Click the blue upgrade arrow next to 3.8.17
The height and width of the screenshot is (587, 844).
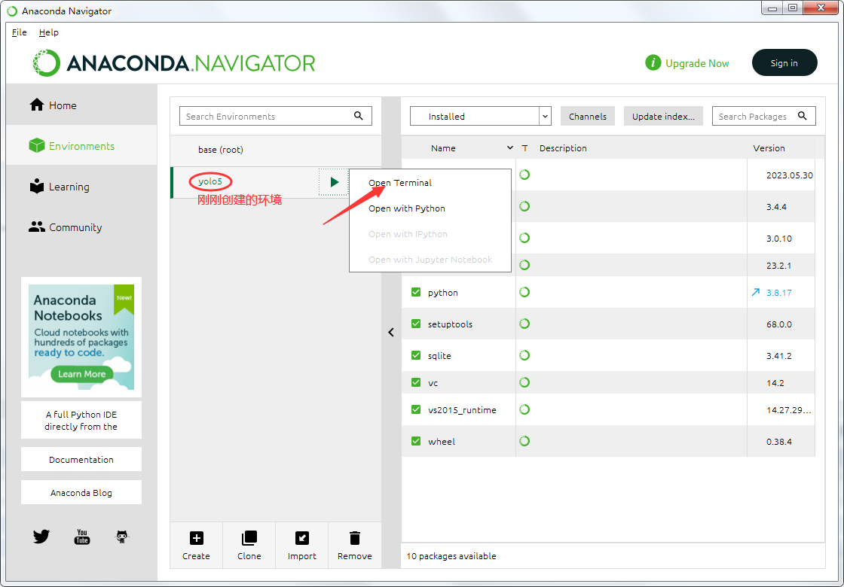coord(756,293)
